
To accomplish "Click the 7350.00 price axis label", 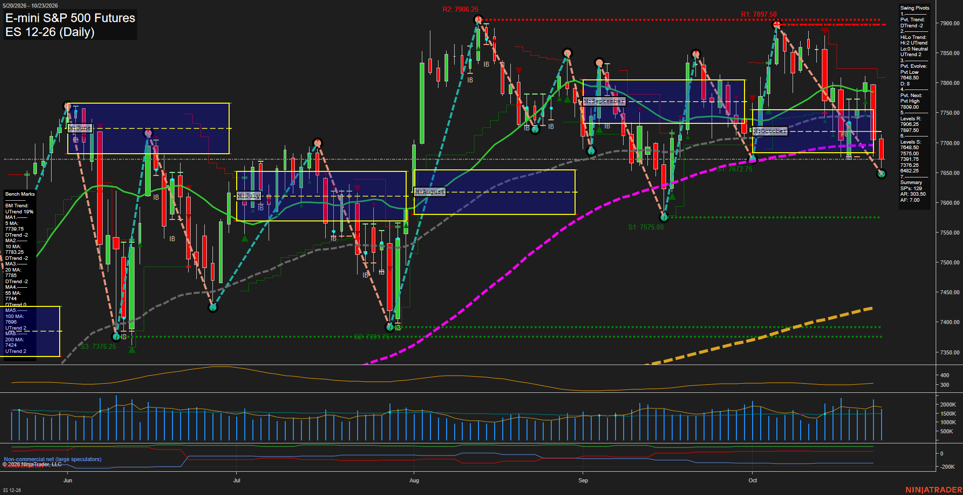I will pyautogui.click(x=949, y=352).
